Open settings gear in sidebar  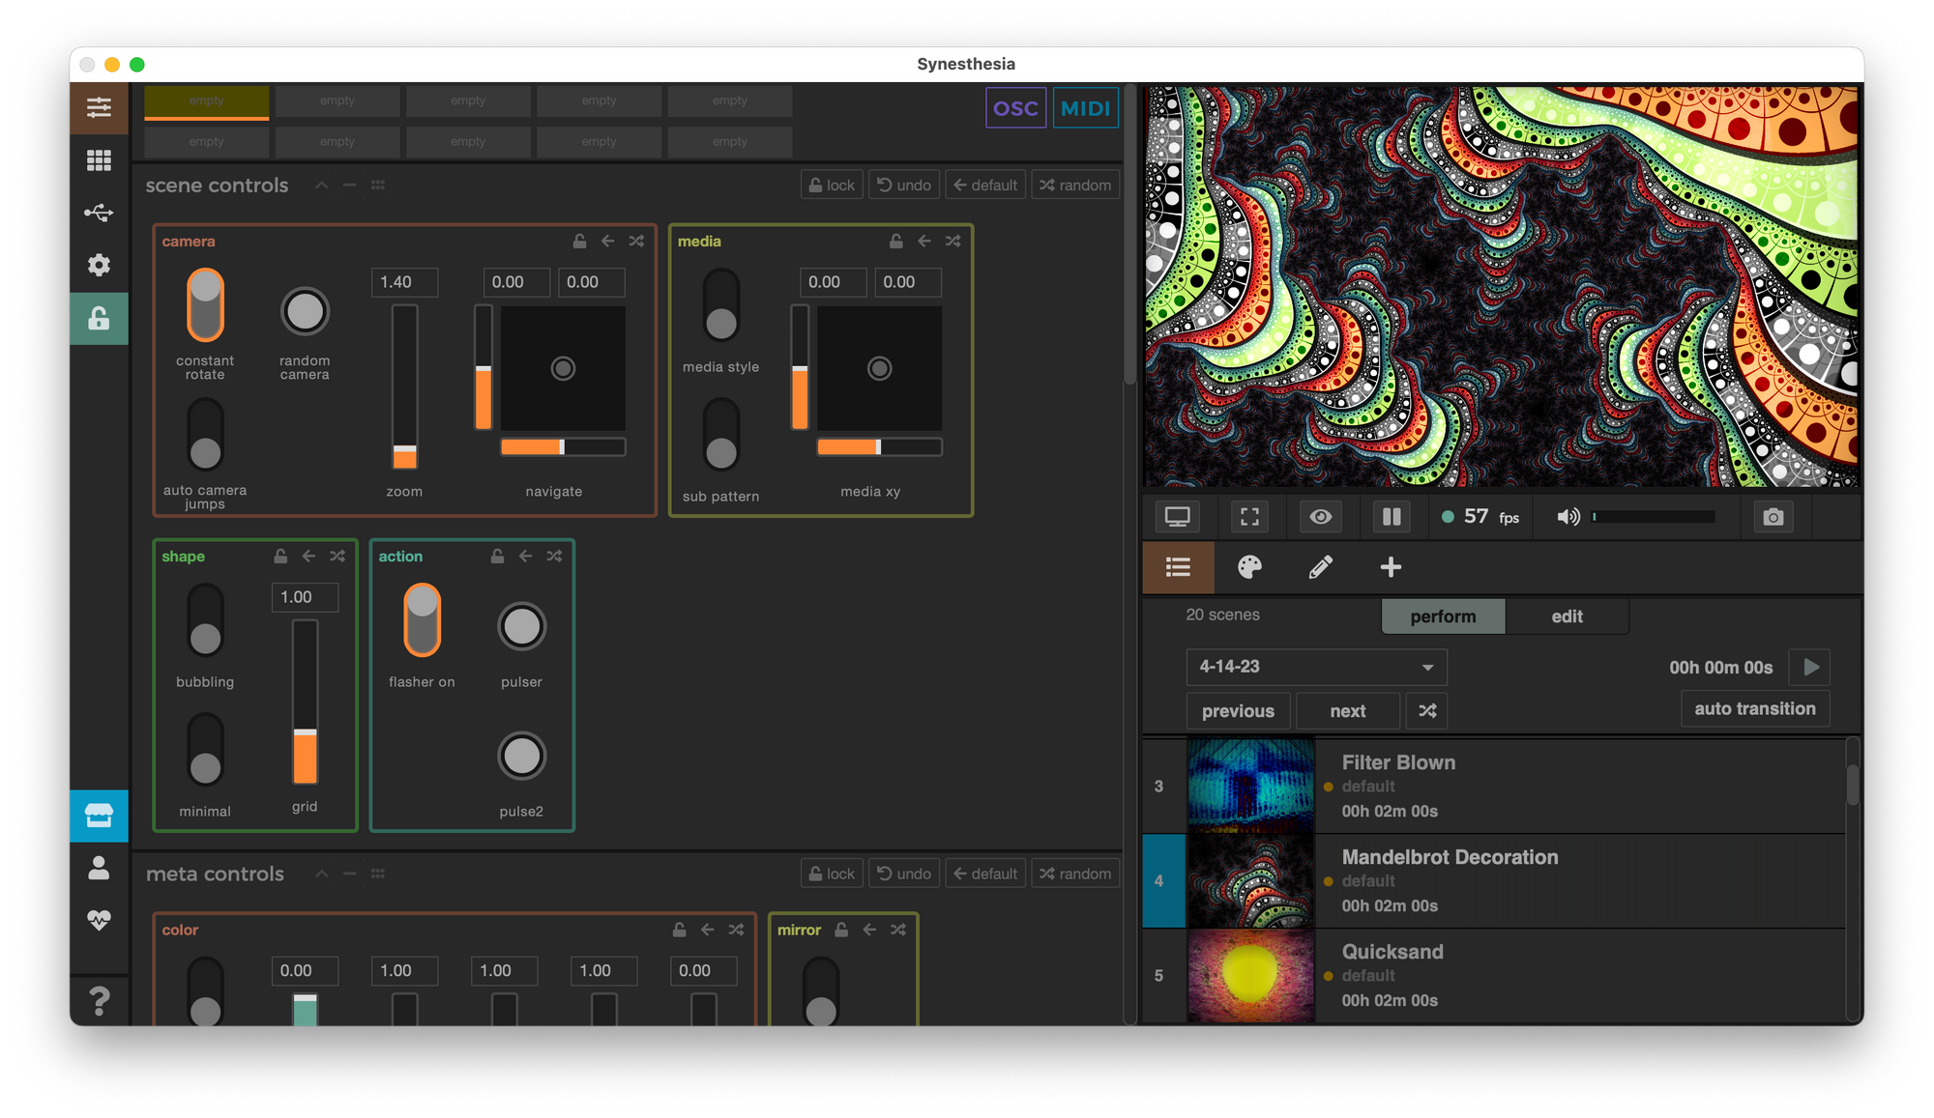[x=99, y=265]
